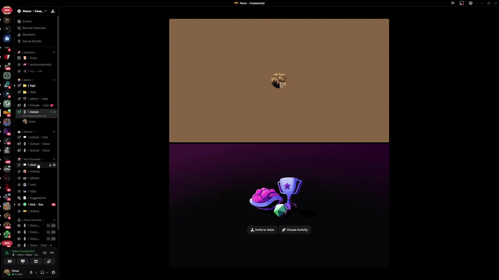Collapse the welcome category
Image resolution: width=499 pixels, height=280 pixels.
pos(28,52)
